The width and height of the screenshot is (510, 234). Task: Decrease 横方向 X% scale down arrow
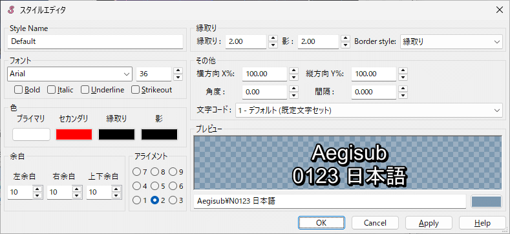[x=293, y=78]
